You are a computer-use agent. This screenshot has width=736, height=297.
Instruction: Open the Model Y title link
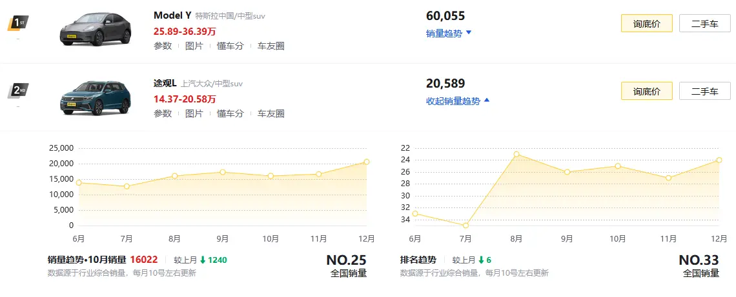[x=172, y=15]
